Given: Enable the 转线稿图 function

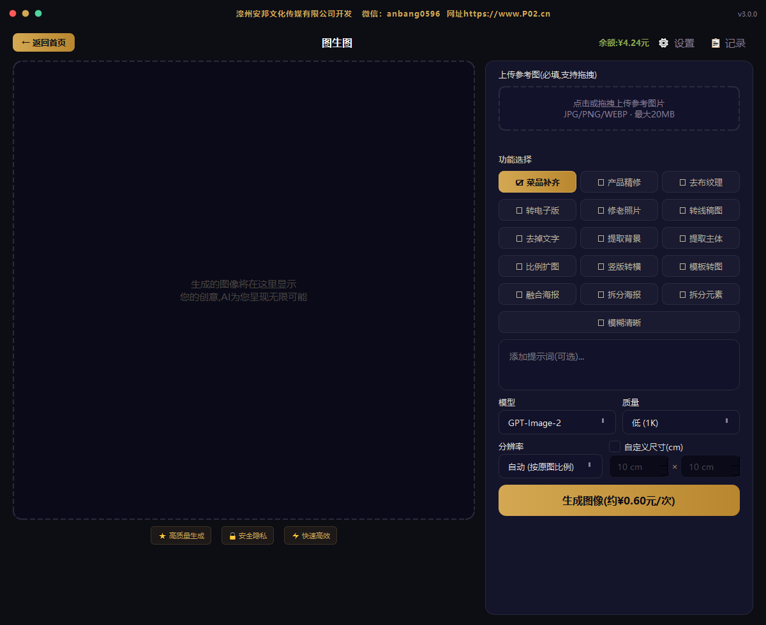Looking at the screenshot, I should [701, 210].
